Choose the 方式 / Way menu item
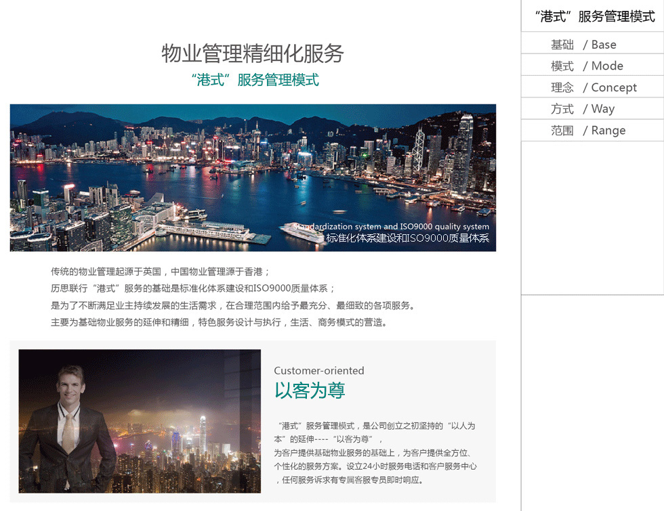Viewport: 664px width, 511px height. pos(592,109)
